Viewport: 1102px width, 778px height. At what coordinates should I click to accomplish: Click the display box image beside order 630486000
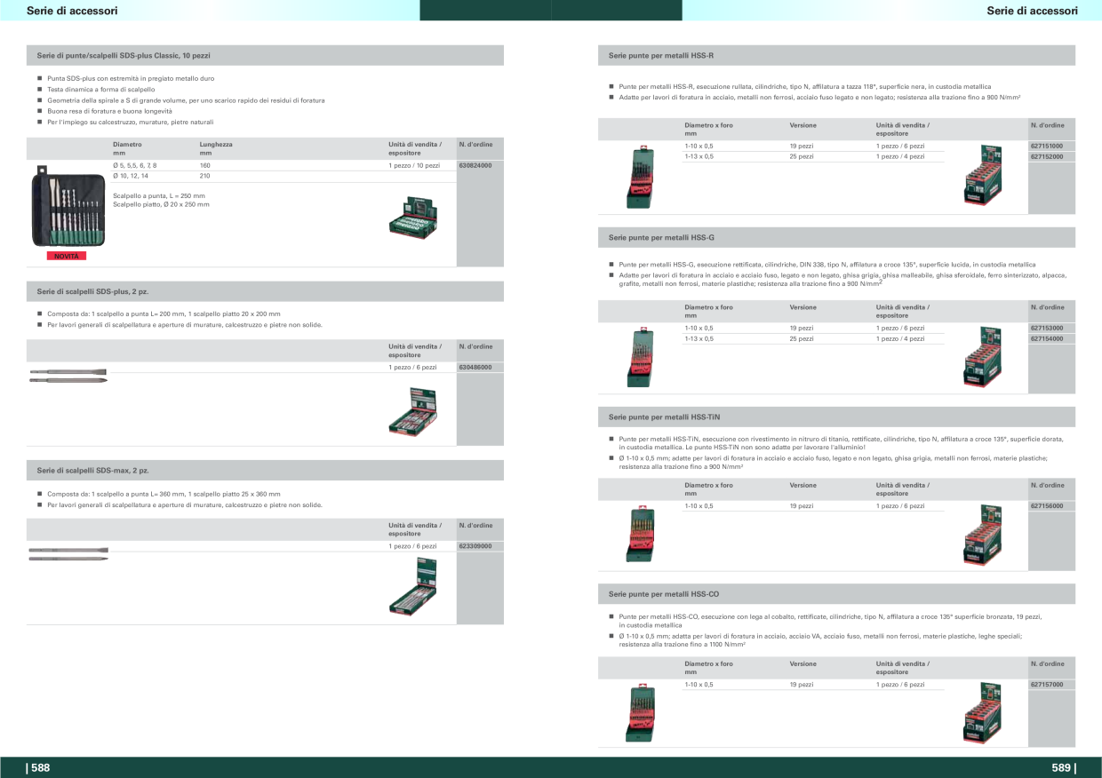[413, 411]
